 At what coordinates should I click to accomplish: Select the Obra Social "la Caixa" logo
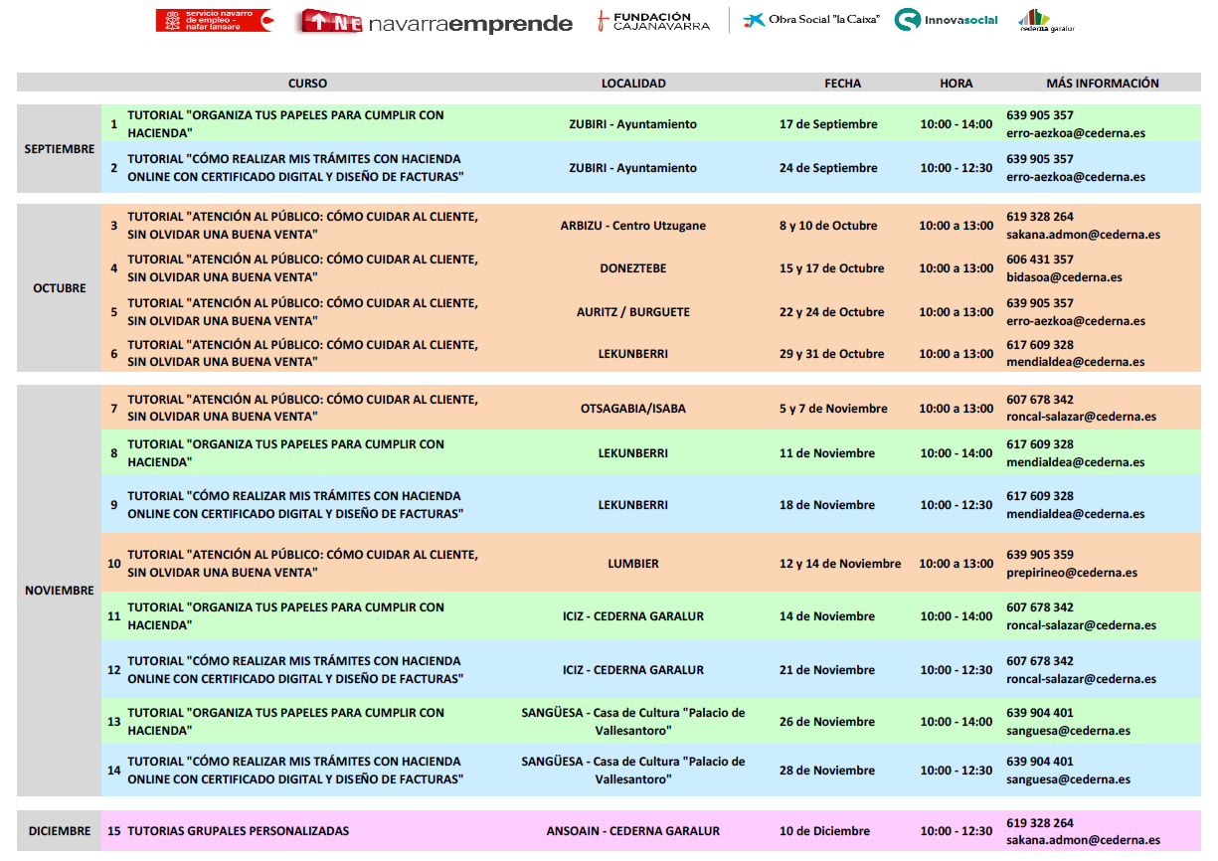point(810,20)
